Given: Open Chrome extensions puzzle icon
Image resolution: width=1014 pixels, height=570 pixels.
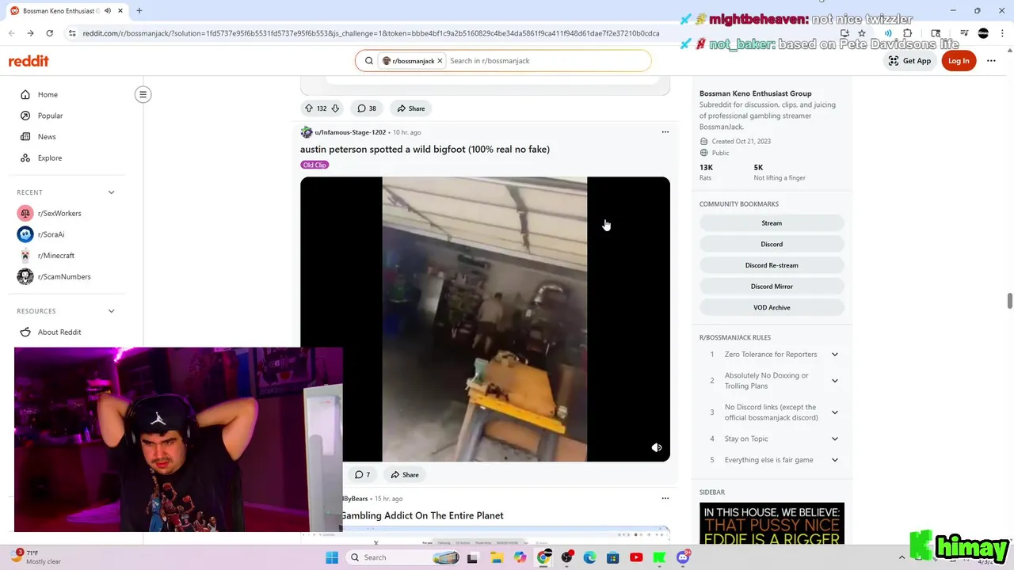Looking at the screenshot, I should pos(908,33).
